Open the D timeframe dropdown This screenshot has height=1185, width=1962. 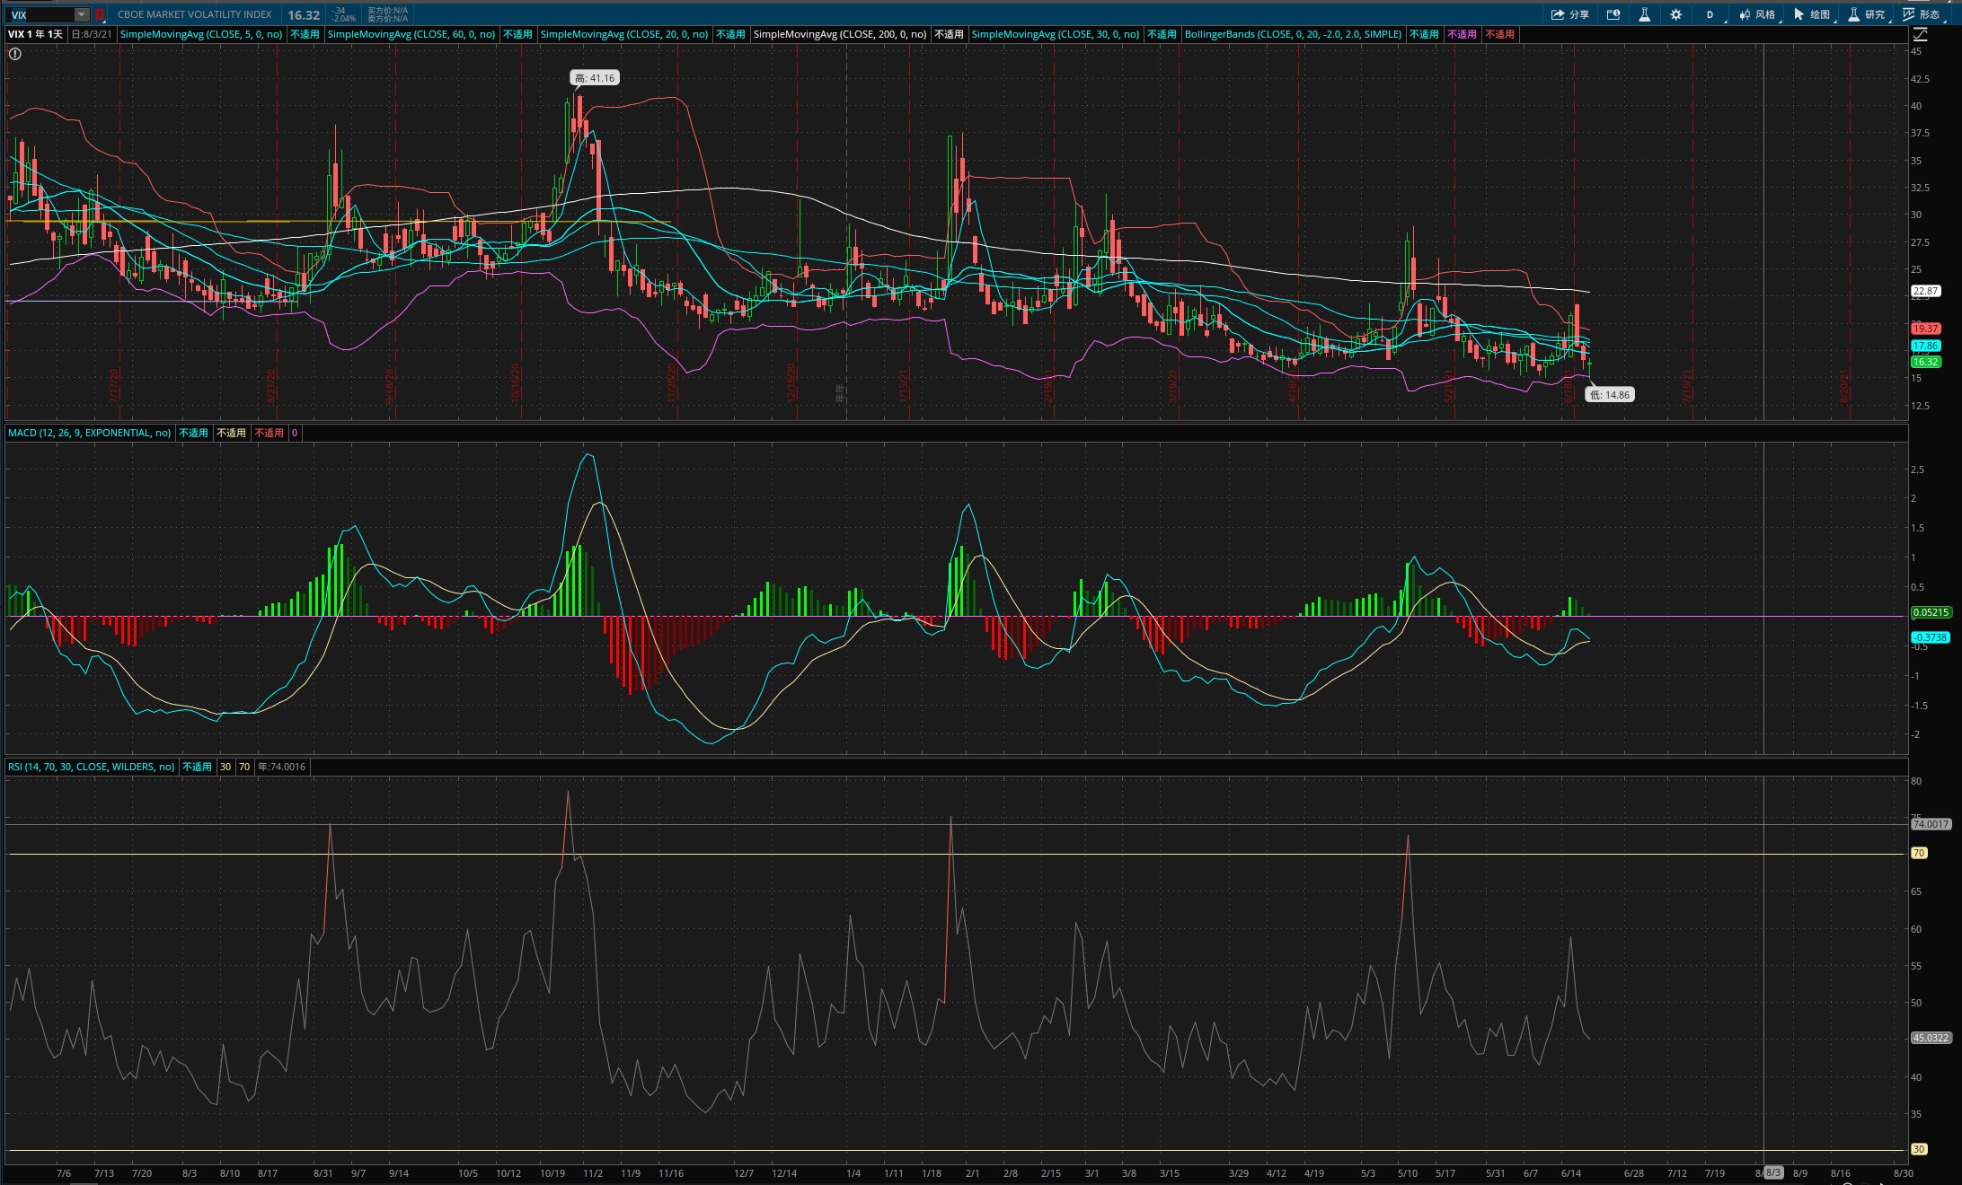pos(1710,14)
